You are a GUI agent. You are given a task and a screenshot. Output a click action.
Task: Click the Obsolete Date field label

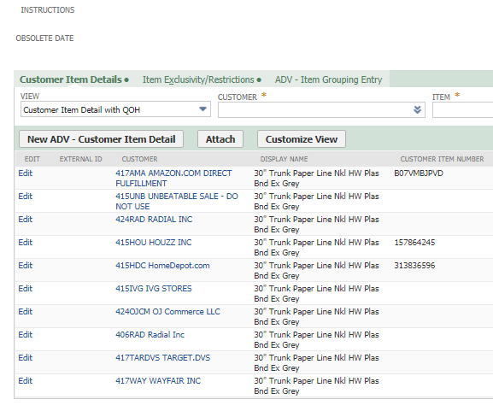tap(44, 38)
